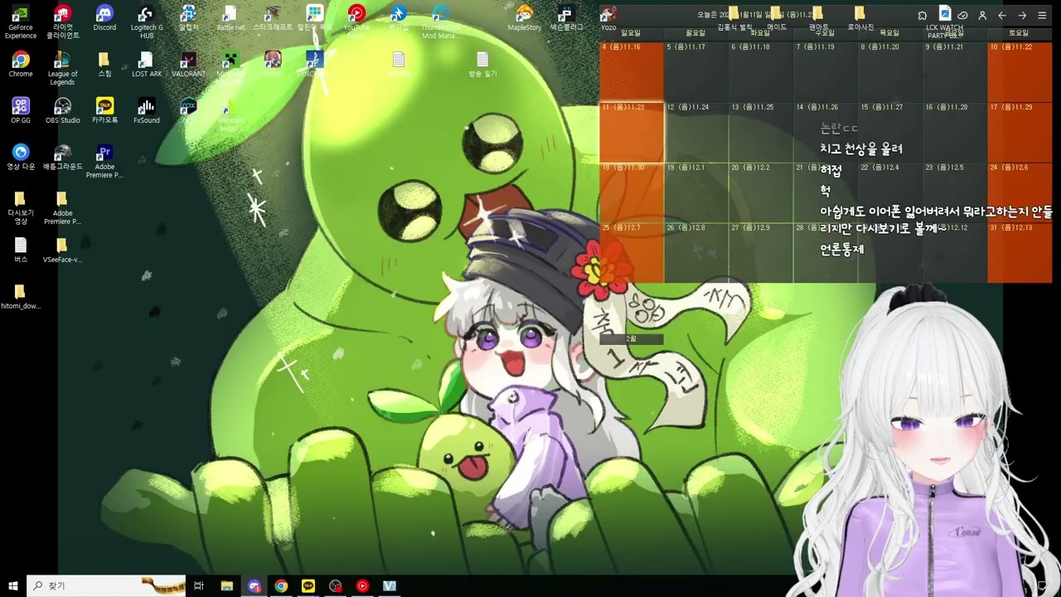Select calendar cell 20 (음)12.2
1061x597 pixels.
click(761, 192)
